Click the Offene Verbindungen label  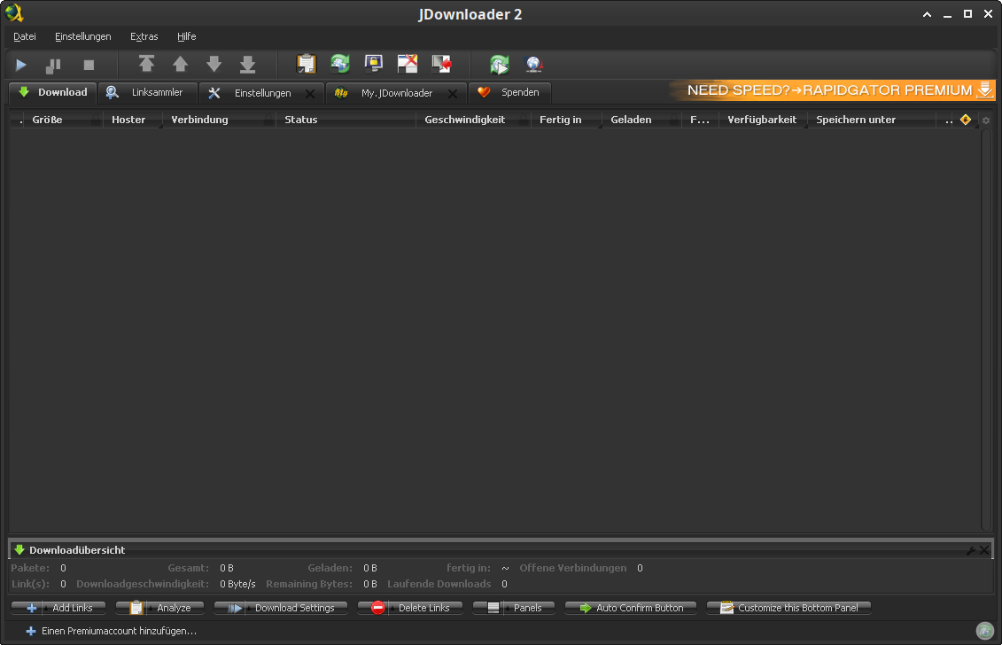coord(573,568)
